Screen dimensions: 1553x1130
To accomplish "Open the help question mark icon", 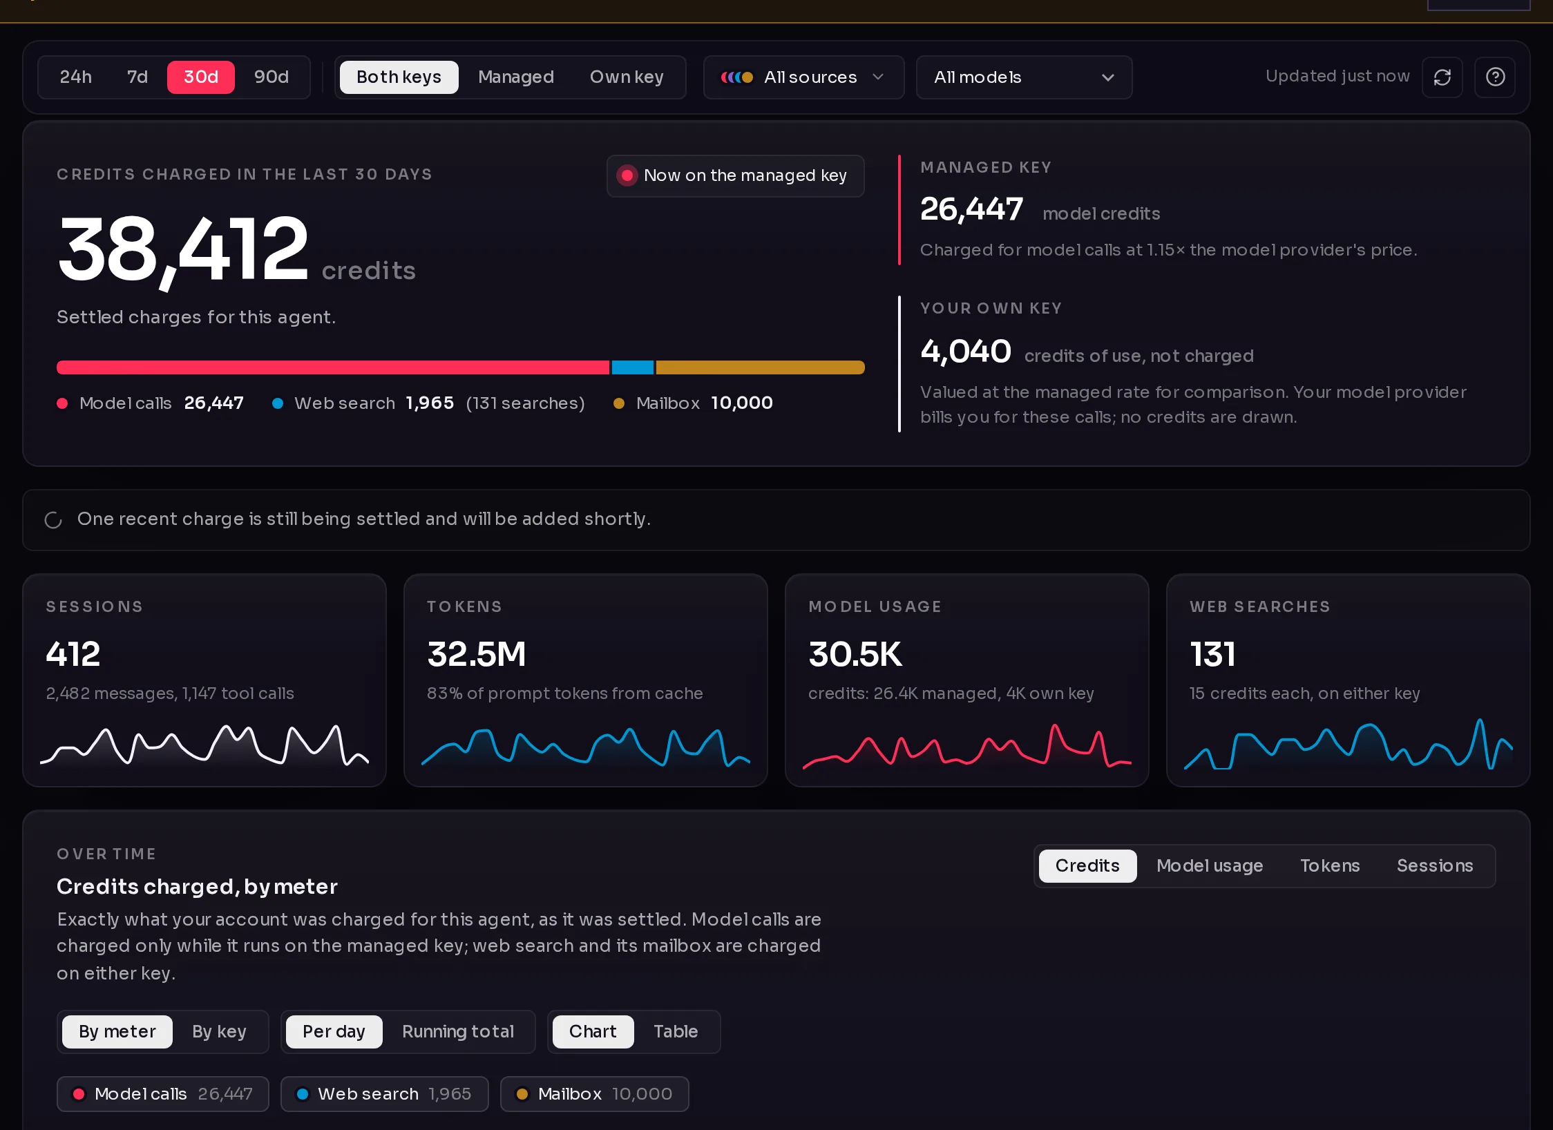I will tap(1495, 77).
